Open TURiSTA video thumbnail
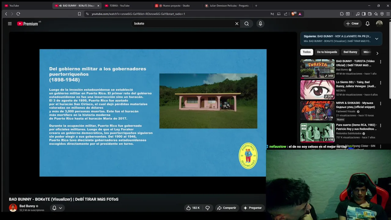391x220 pixels. (317, 69)
